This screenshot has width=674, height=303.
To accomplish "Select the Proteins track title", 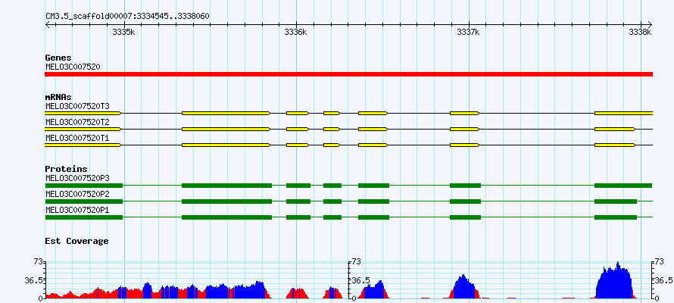I will [66, 169].
